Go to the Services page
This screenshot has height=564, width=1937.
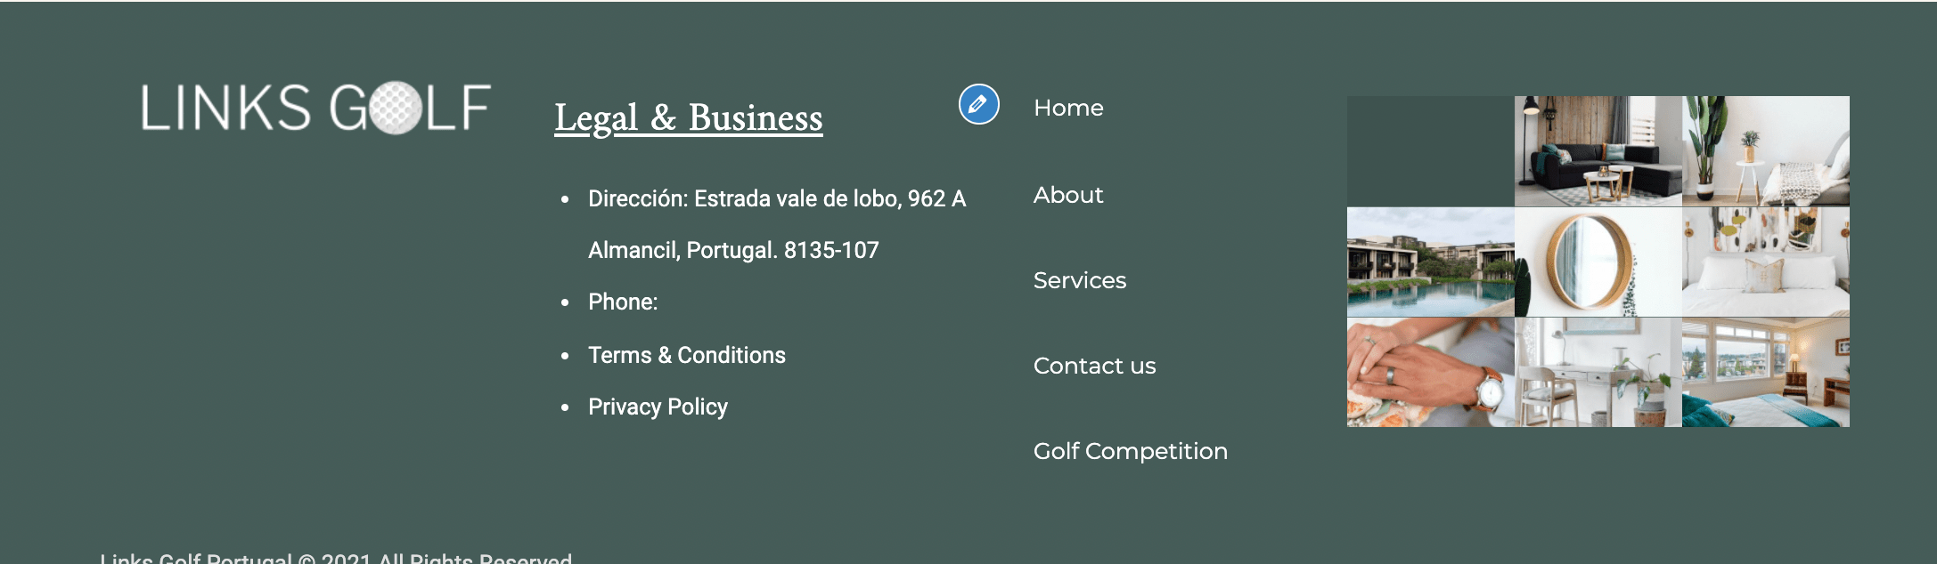click(x=1080, y=280)
